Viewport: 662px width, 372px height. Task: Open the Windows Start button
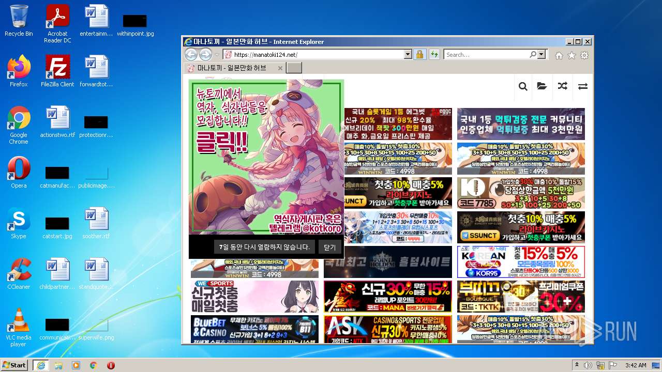point(14,365)
